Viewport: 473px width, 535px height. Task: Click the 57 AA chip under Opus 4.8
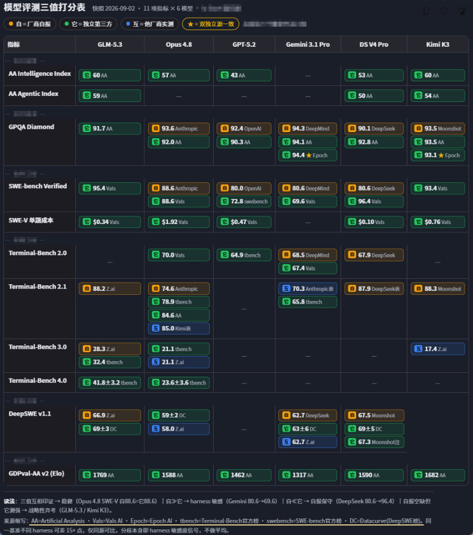tap(179, 75)
